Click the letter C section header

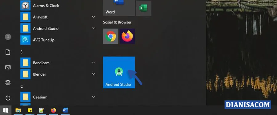[x=22, y=86]
